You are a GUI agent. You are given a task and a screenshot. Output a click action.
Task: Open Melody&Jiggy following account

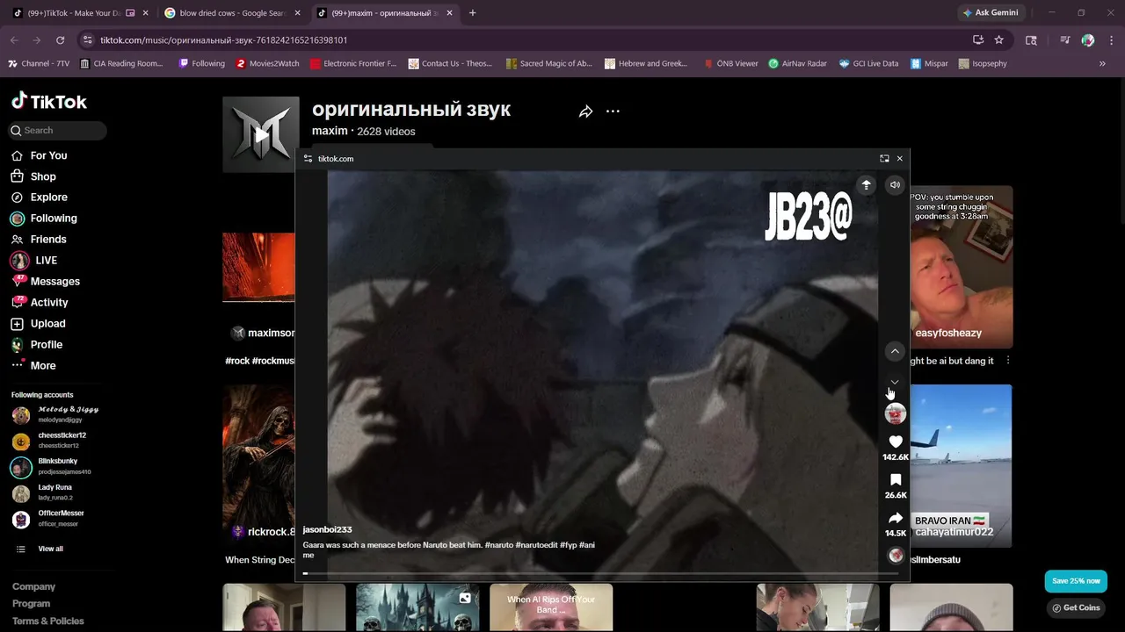pos(54,414)
